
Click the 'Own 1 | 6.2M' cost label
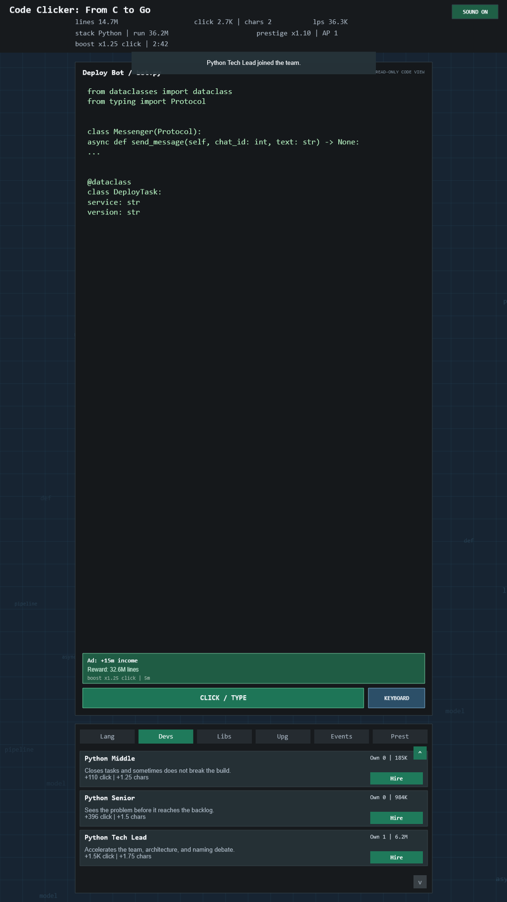click(x=389, y=837)
